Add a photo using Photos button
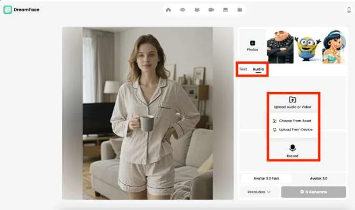Image resolution: width=355 pixels, height=210 pixels. 252,46
